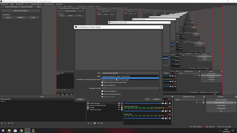Undock the Multi Stream panel

click(38, 7)
